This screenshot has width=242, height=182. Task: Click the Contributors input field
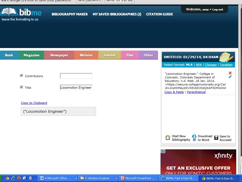pos(76,76)
